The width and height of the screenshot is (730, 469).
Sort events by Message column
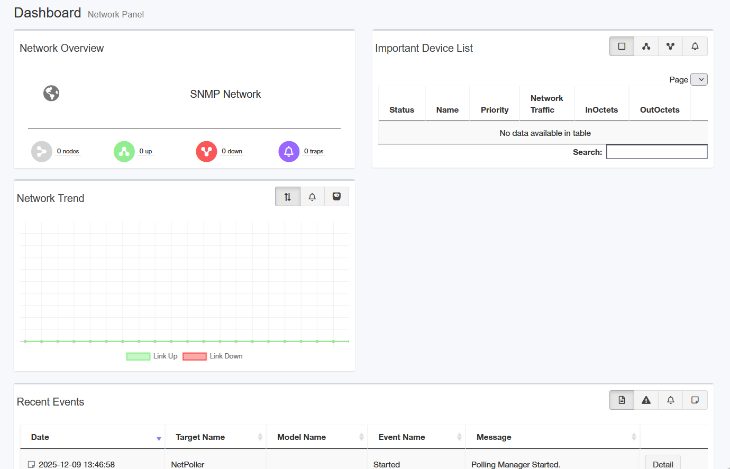553,437
